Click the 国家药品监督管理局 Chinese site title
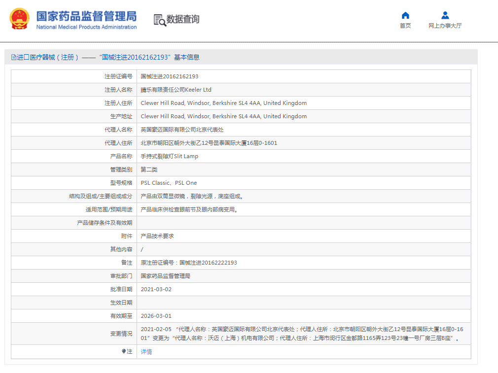498x373 pixels. (x=86, y=16)
